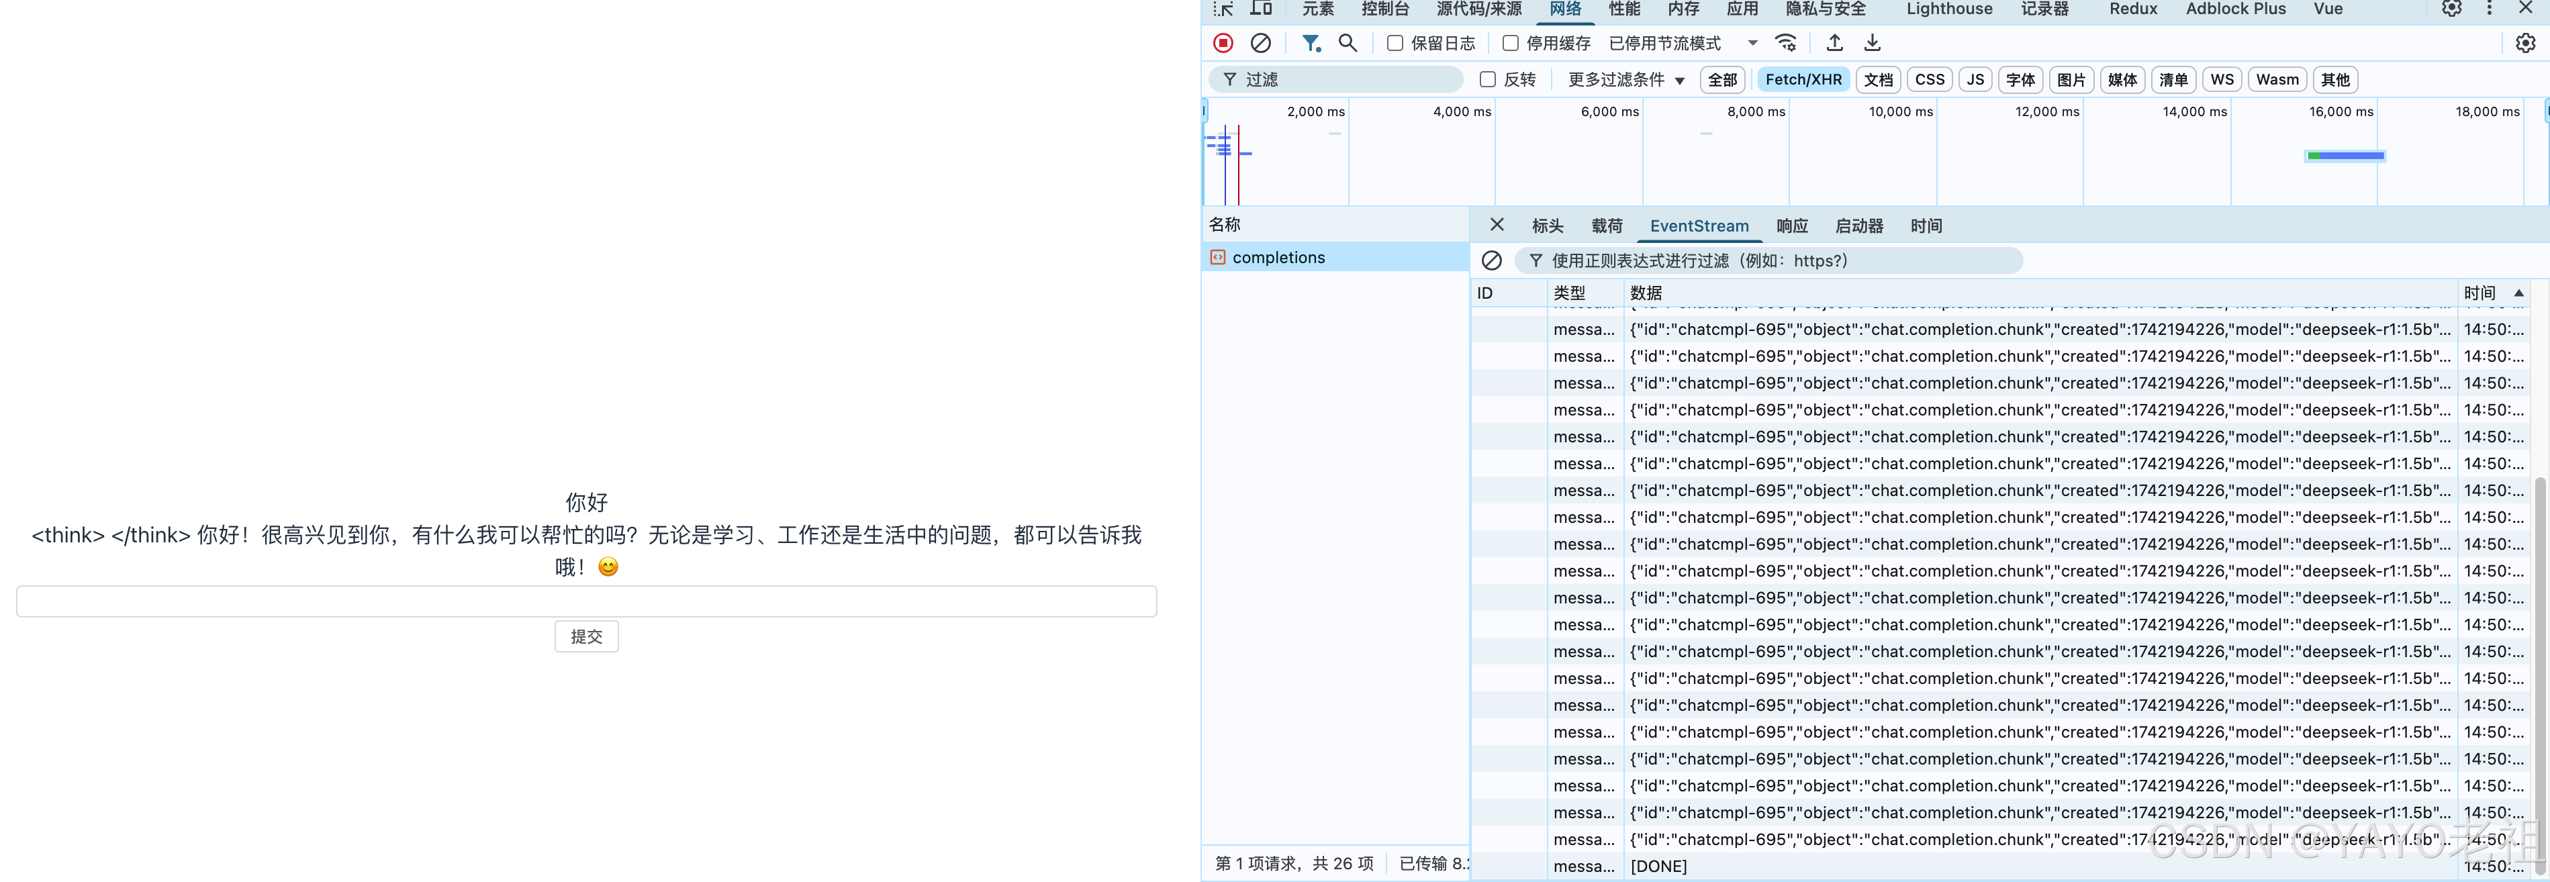Open network conditions wifi icon
The image size is (2550, 882).
pos(1786,42)
